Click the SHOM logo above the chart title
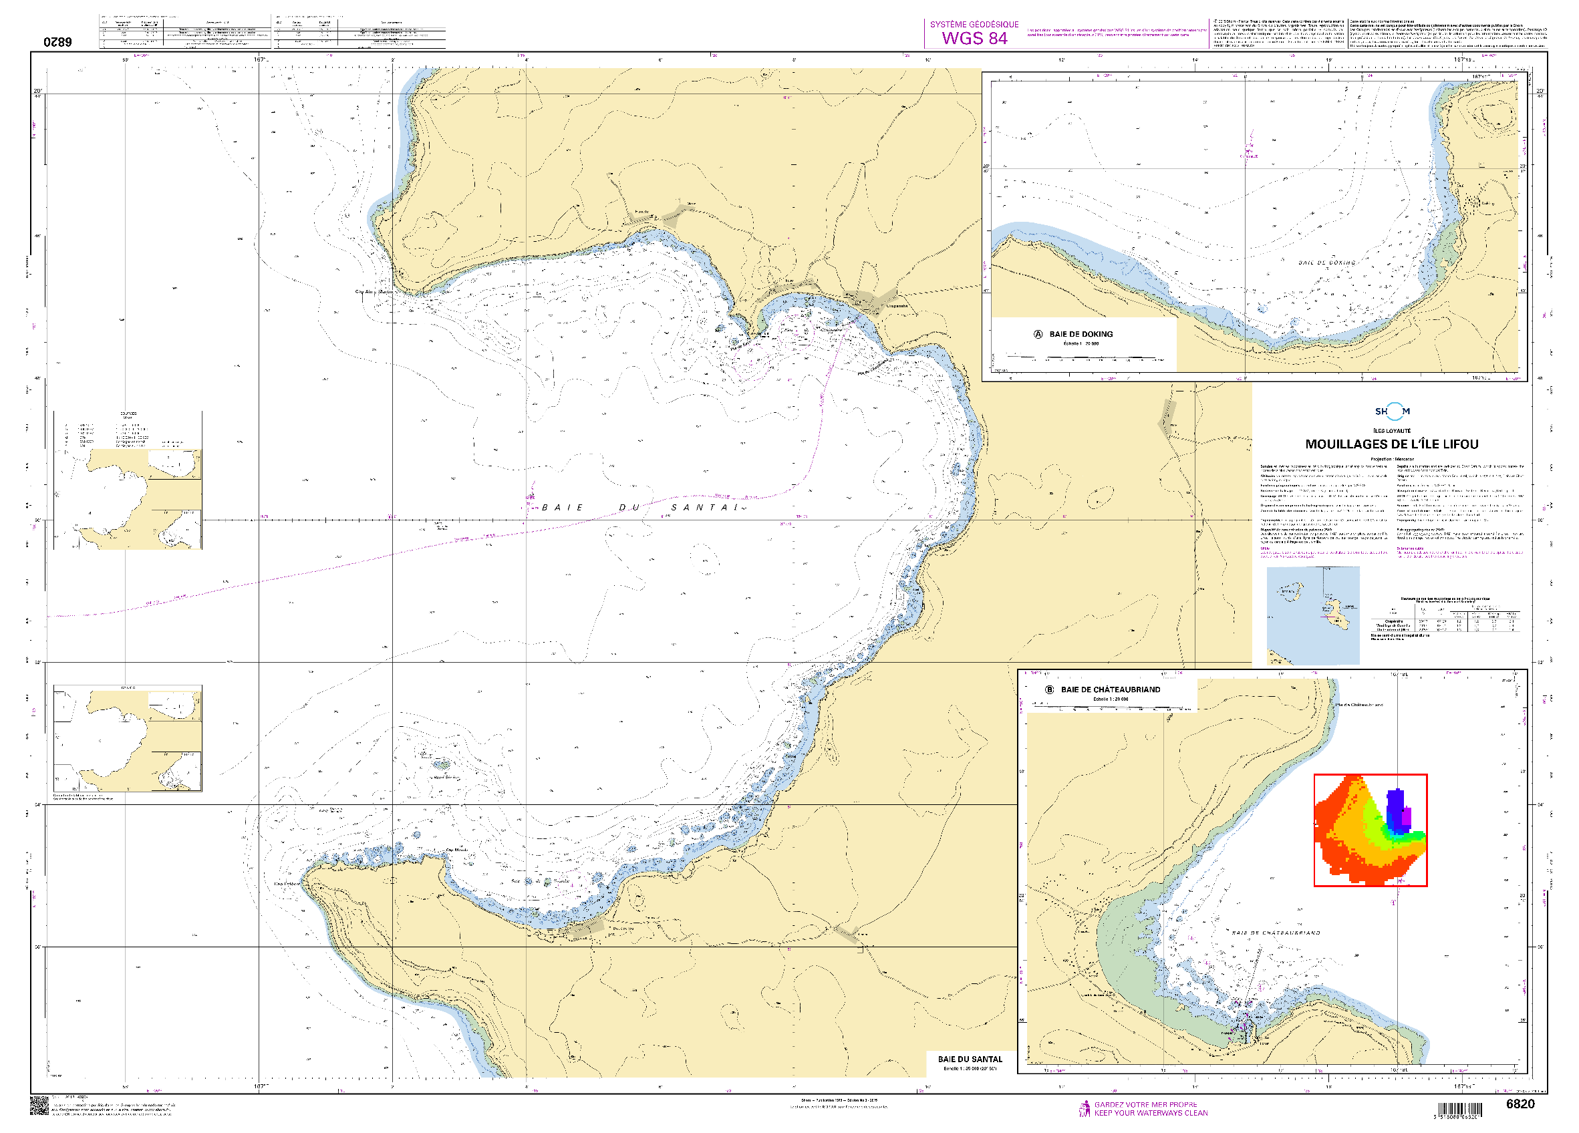 pos(1393,412)
